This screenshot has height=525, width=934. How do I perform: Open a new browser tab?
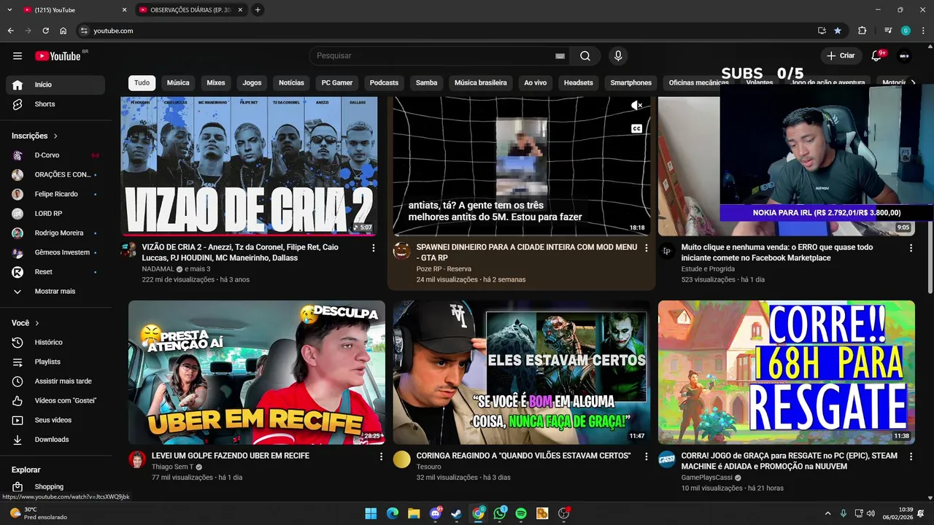(258, 10)
